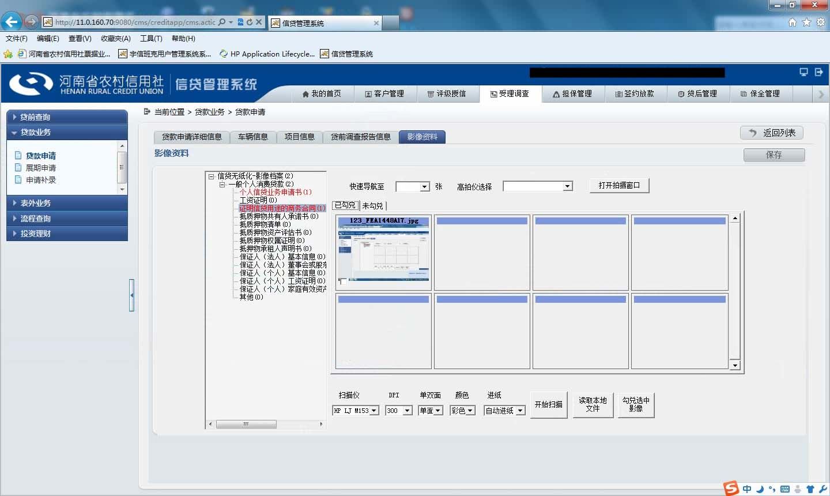The image size is (830, 496).
Task: Click the logout exit icon in the header
Action: (818, 72)
